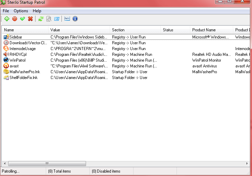Sort by the Product Name column header
Screen dimensions: 252x176
click(211, 30)
